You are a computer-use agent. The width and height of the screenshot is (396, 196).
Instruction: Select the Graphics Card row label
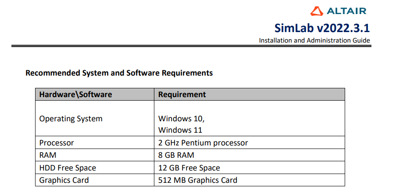[x=64, y=180]
